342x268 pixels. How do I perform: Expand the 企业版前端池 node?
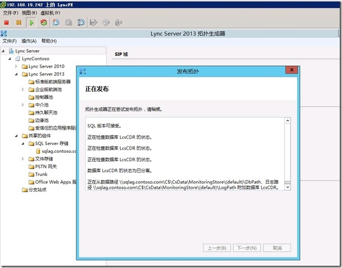23,89
